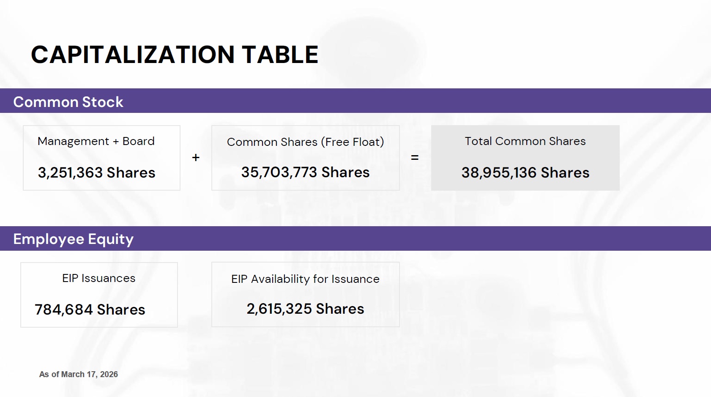Click the As of March 17, 2026 footnote

point(79,374)
